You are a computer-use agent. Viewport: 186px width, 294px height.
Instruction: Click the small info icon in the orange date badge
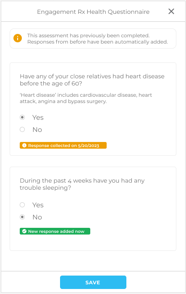(24, 145)
